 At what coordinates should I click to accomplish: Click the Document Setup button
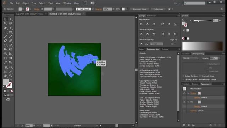[140, 9]
